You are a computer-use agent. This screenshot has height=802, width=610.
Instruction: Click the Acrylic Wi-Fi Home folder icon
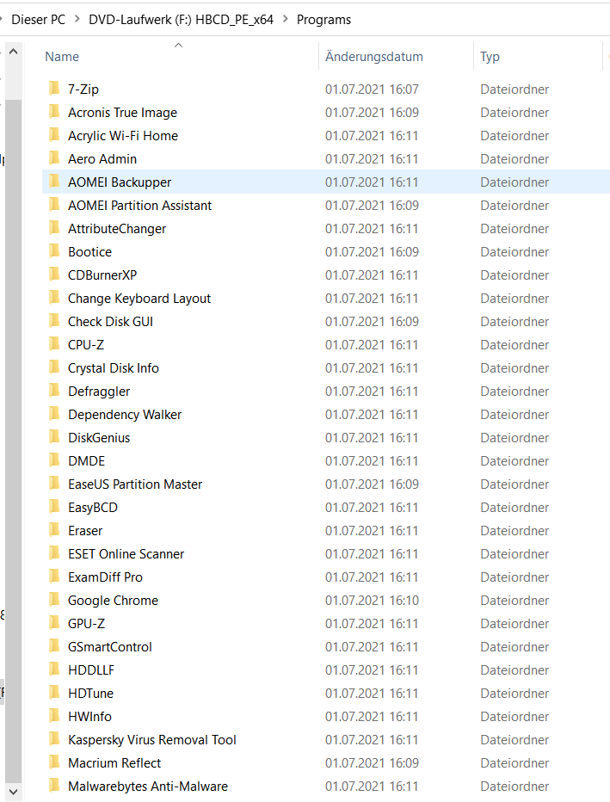54,135
